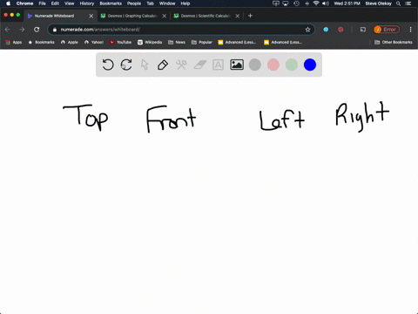The width and height of the screenshot is (418, 314).
Task: Open the Bookmarks menu in menu bar
Action: (x=111, y=3)
